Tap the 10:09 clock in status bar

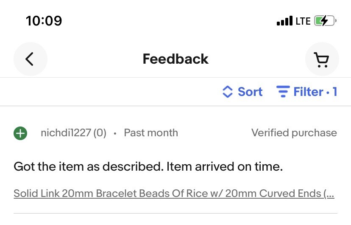click(44, 21)
